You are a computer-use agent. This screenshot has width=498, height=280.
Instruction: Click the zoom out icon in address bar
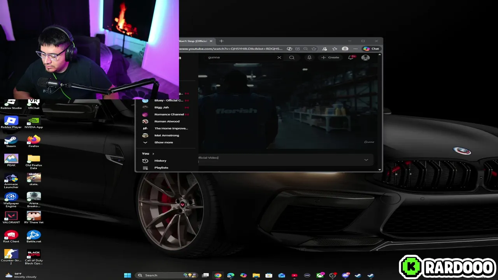tap(305, 49)
